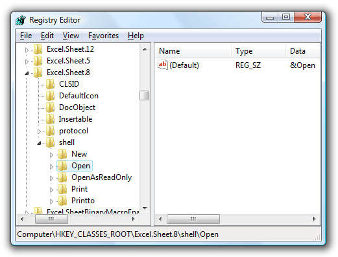Expand the Open key under shell
The image size is (338, 257).
[x=51, y=166]
